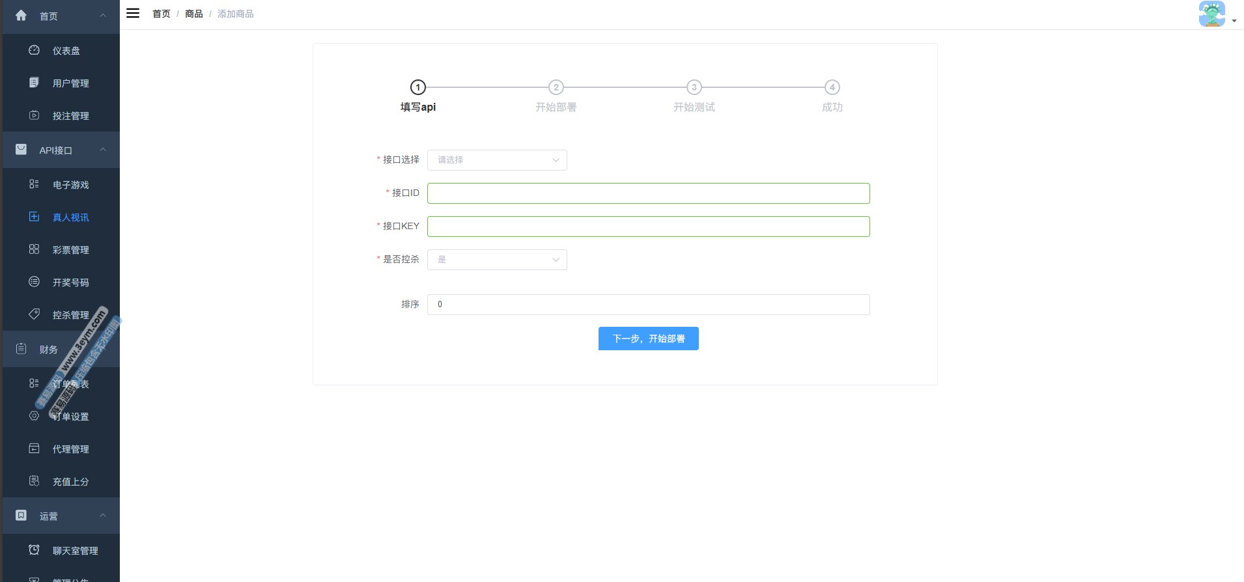Click the 用户管理 document icon
Image resolution: width=1244 pixels, height=582 pixels.
(35, 83)
